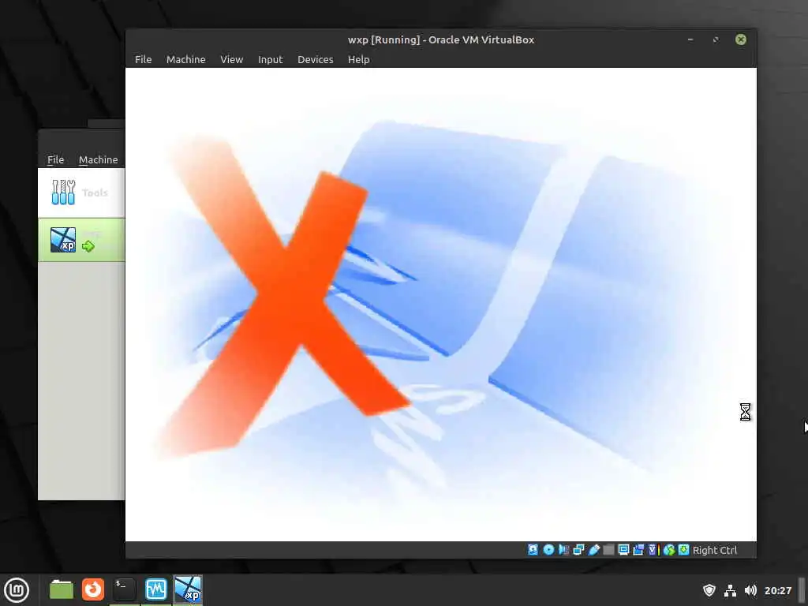Click the network adapters status icon
The width and height of the screenshot is (808, 606).
578,550
